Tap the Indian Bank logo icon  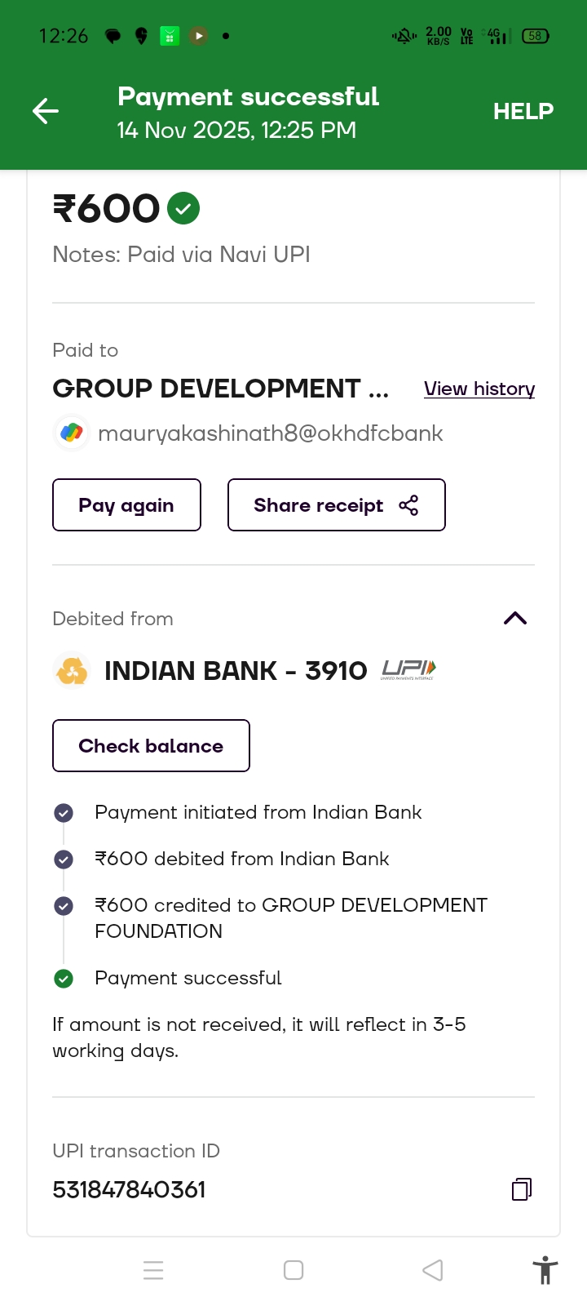coord(72,671)
